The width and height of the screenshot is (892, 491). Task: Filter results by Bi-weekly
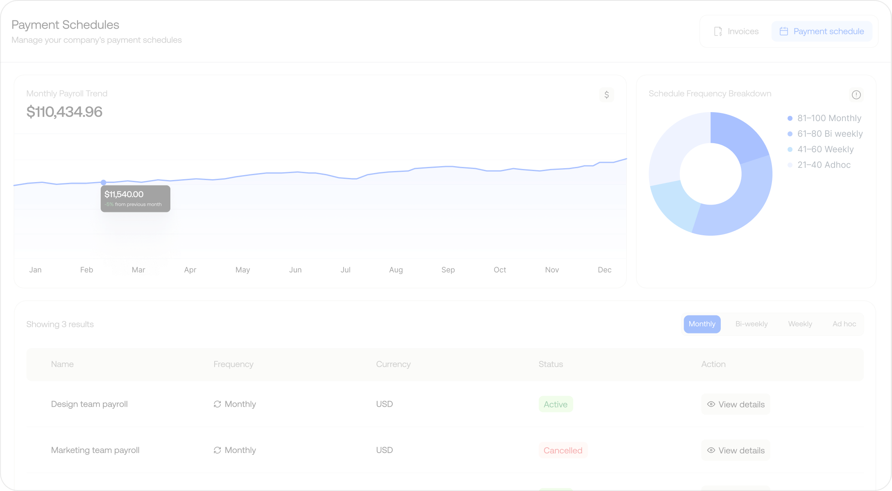751,324
